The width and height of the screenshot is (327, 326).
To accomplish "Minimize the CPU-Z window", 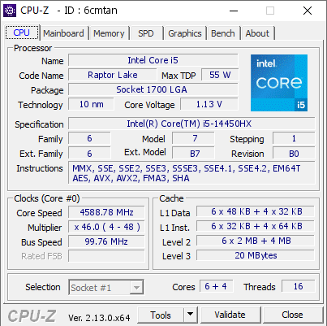I will (x=234, y=11).
